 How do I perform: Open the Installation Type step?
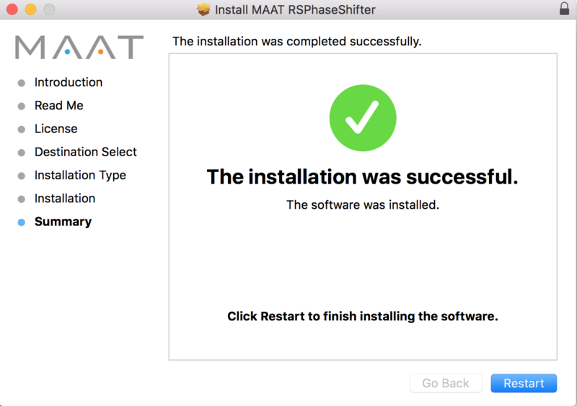[x=80, y=175]
